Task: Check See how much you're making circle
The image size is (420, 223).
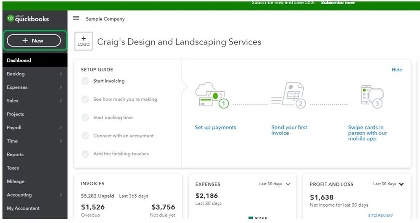Action: tap(85, 99)
